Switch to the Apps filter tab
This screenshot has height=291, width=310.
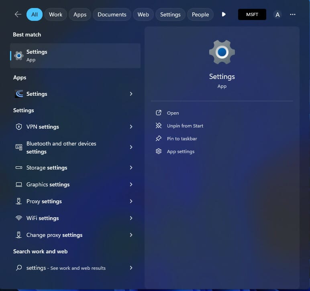pyautogui.click(x=80, y=14)
